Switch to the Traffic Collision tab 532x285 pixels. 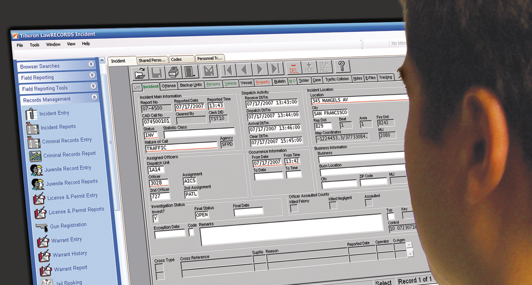pos(337,79)
